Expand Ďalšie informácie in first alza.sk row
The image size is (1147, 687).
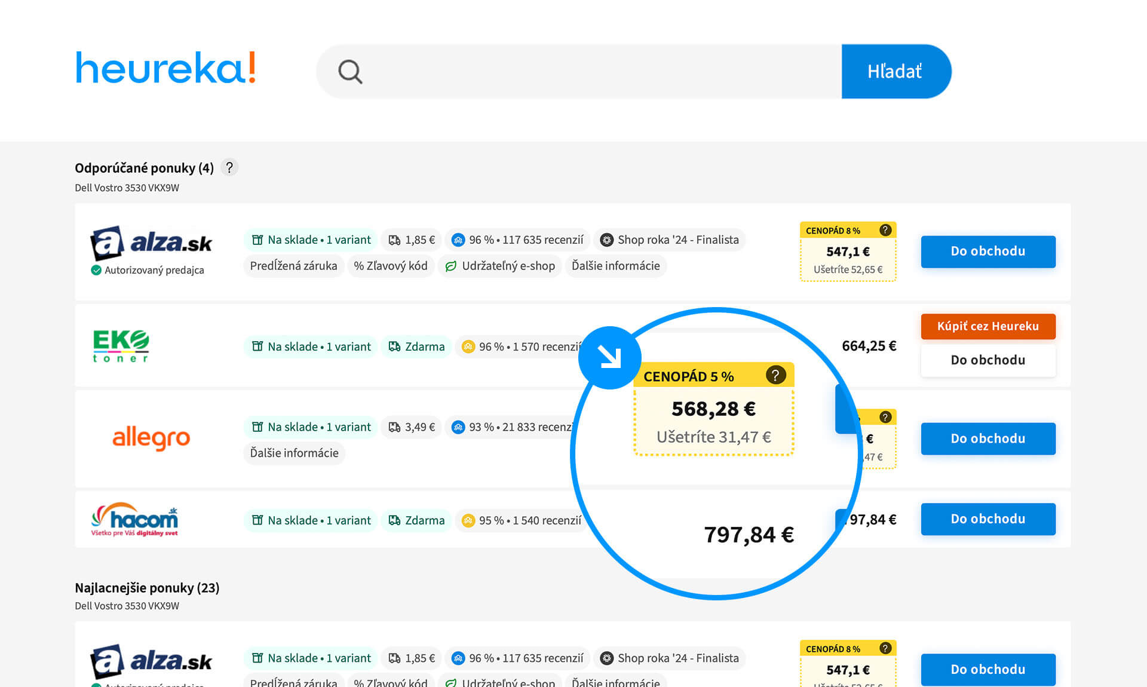coord(616,266)
